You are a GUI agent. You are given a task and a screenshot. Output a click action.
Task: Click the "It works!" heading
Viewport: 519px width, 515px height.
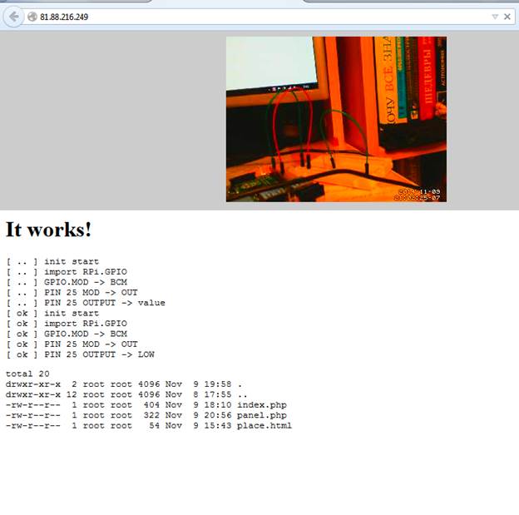coord(48,230)
